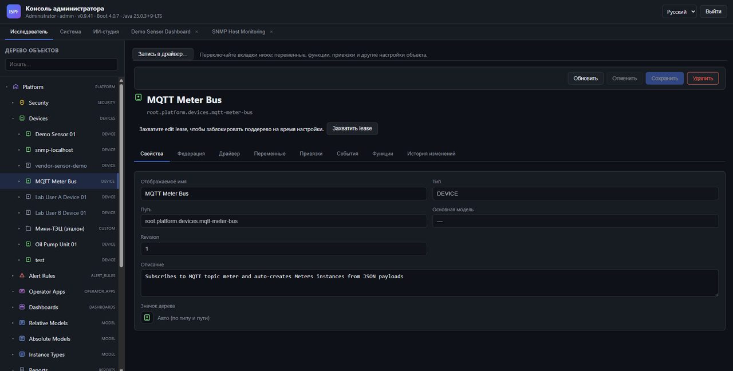
Task: Click the ISPF logo icon
Action: [x=14, y=11]
